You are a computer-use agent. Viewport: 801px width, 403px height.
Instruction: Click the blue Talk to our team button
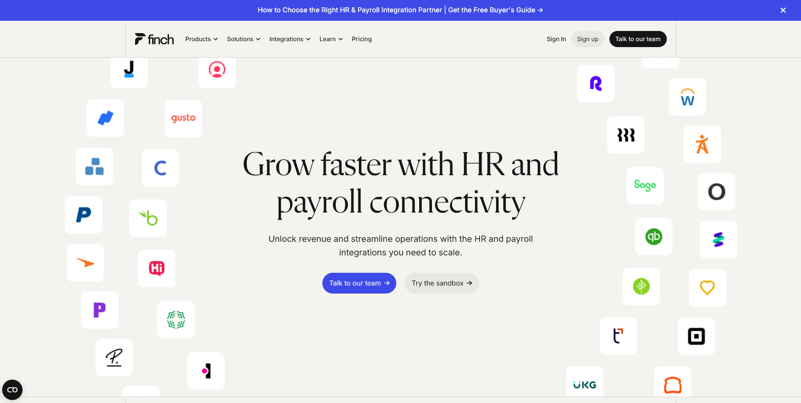coord(359,283)
